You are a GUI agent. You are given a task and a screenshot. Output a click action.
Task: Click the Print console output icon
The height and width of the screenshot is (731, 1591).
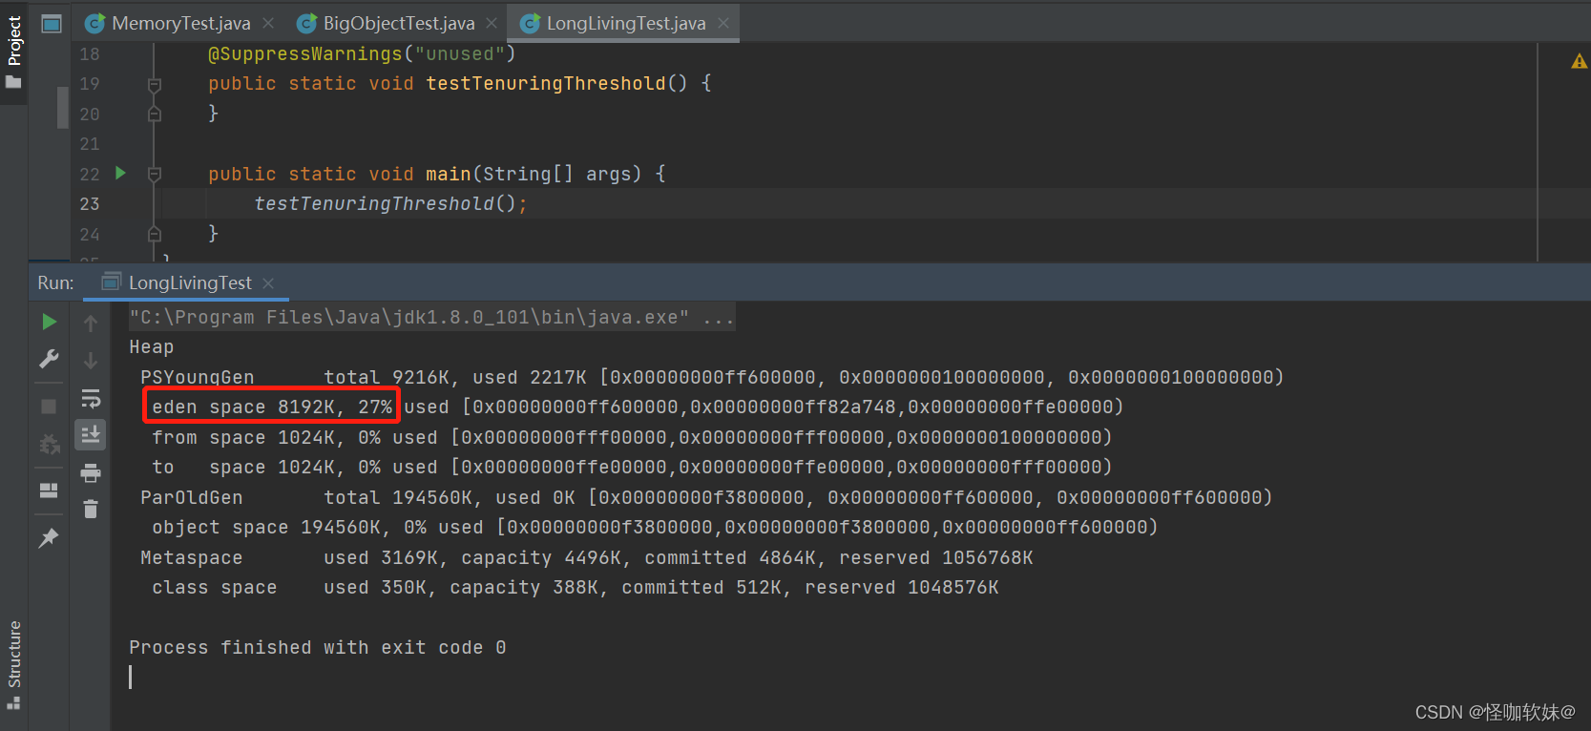click(91, 472)
